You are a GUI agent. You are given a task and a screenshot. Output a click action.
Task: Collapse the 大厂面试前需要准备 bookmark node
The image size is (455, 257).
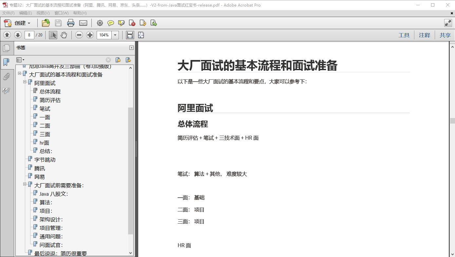coord(25,184)
